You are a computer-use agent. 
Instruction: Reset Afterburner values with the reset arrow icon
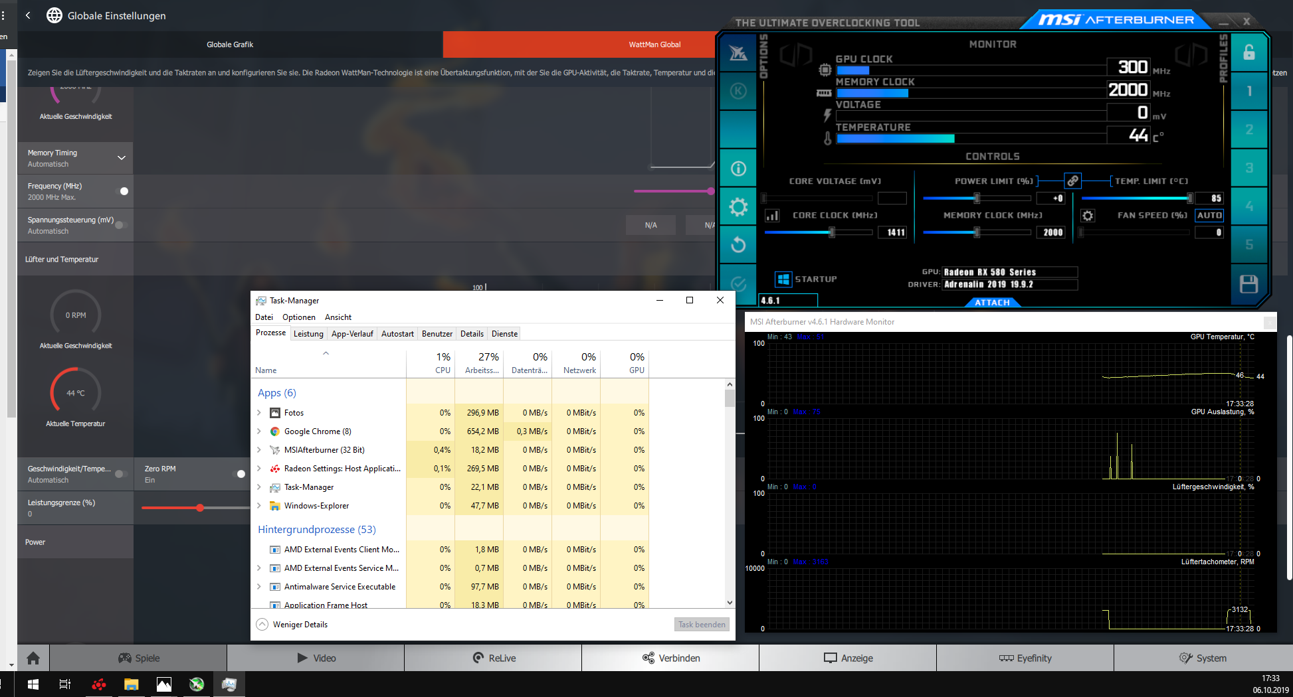click(x=738, y=244)
